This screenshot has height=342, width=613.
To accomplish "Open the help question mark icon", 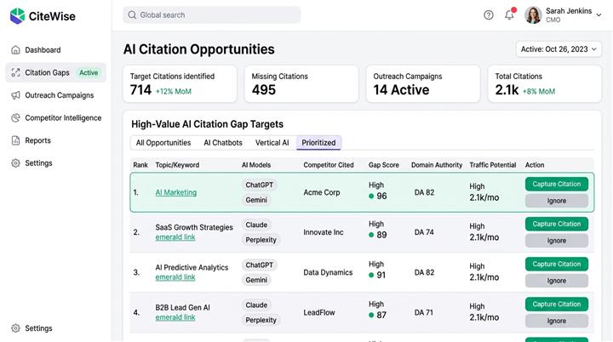I will (489, 14).
